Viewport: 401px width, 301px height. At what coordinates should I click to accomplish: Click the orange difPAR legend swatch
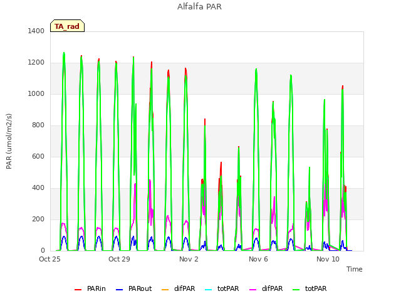(165, 290)
